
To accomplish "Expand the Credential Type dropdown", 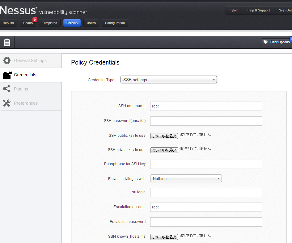I will (x=168, y=80).
